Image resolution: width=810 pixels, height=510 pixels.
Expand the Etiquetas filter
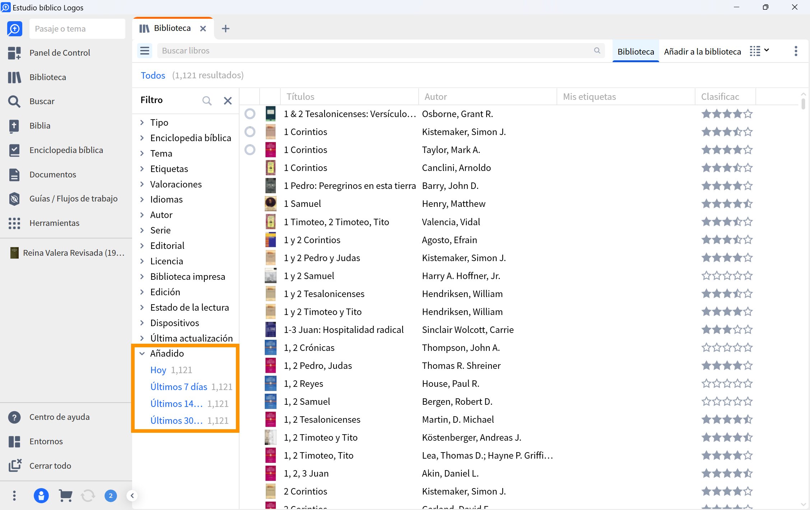click(x=142, y=169)
